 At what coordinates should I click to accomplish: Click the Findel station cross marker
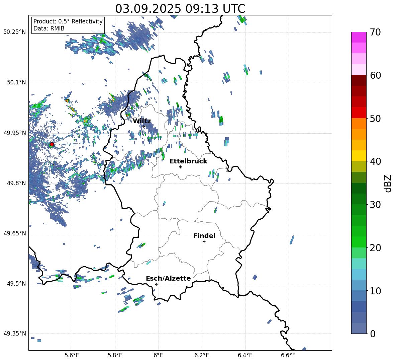(x=204, y=242)
